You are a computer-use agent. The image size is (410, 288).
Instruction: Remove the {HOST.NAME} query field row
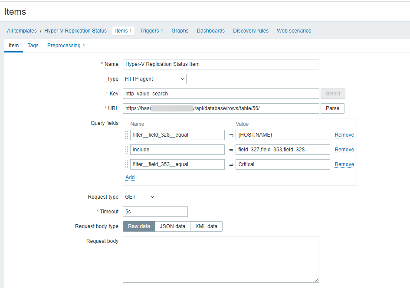(x=344, y=135)
